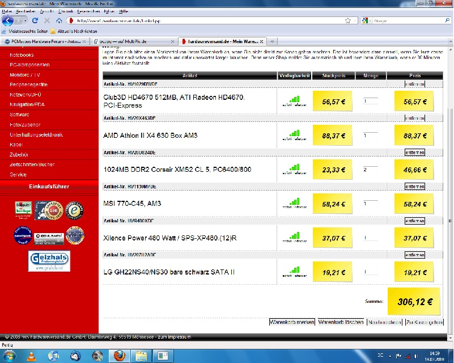Open PC-Komponenten category in sidebar
454x363 pixels.
pyautogui.click(x=29, y=65)
